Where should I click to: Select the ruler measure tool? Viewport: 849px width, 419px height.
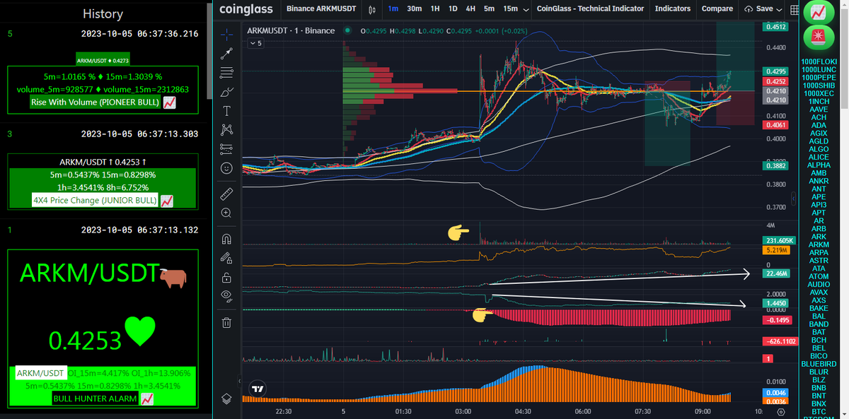226,193
